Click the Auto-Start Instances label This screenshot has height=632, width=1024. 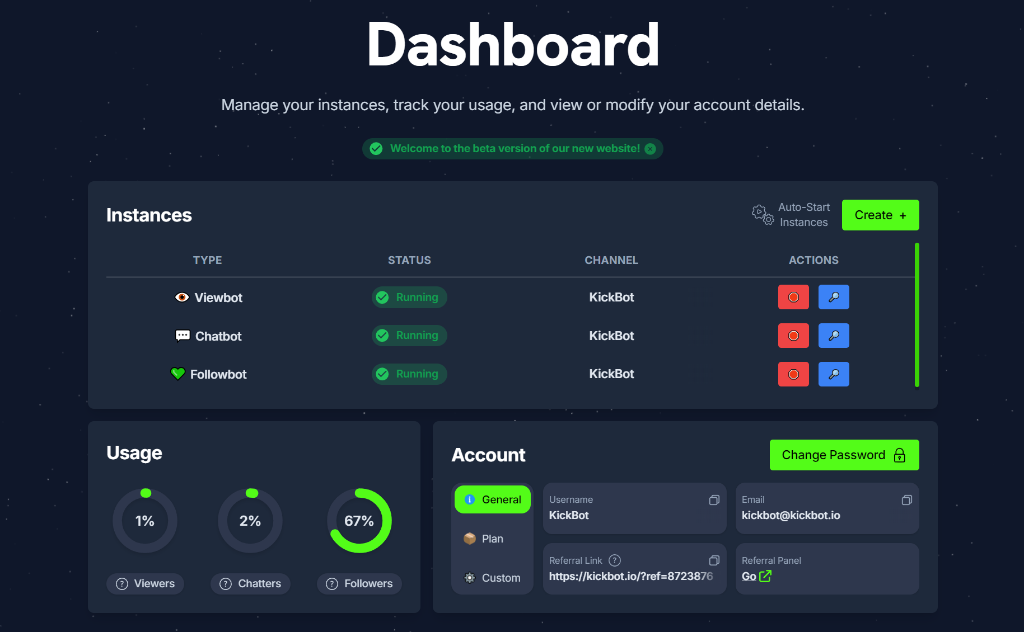(x=804, y=215)
